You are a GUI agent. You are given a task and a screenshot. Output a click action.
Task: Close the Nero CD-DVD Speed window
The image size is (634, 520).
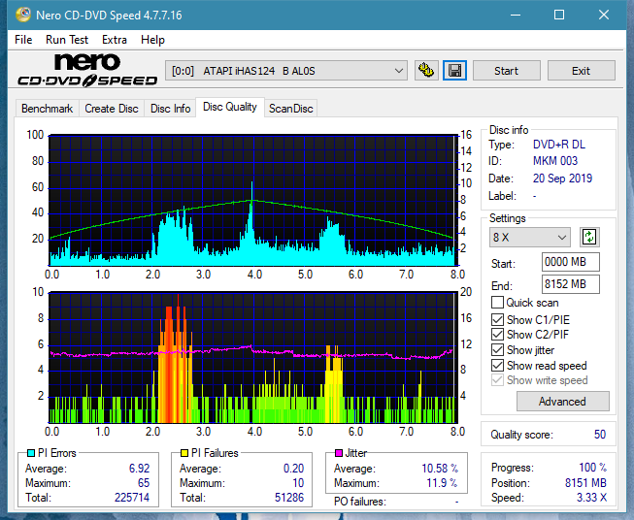(604, 15)
